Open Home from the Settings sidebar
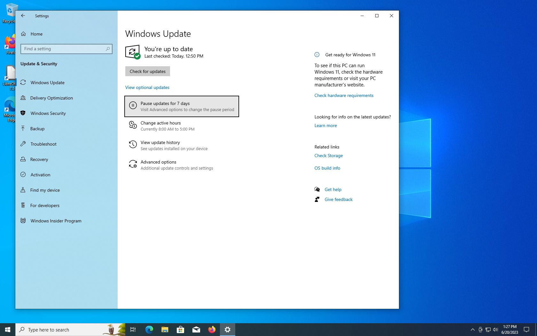Viewport: 537px width, 336px height. tap(36, 34)
